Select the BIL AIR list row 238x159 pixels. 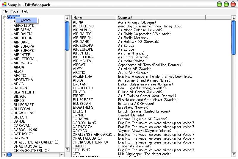[151, 92]
